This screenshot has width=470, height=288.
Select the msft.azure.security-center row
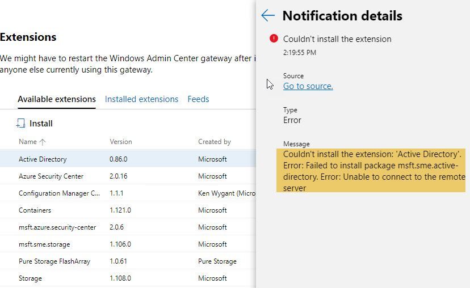coord(128,227)
